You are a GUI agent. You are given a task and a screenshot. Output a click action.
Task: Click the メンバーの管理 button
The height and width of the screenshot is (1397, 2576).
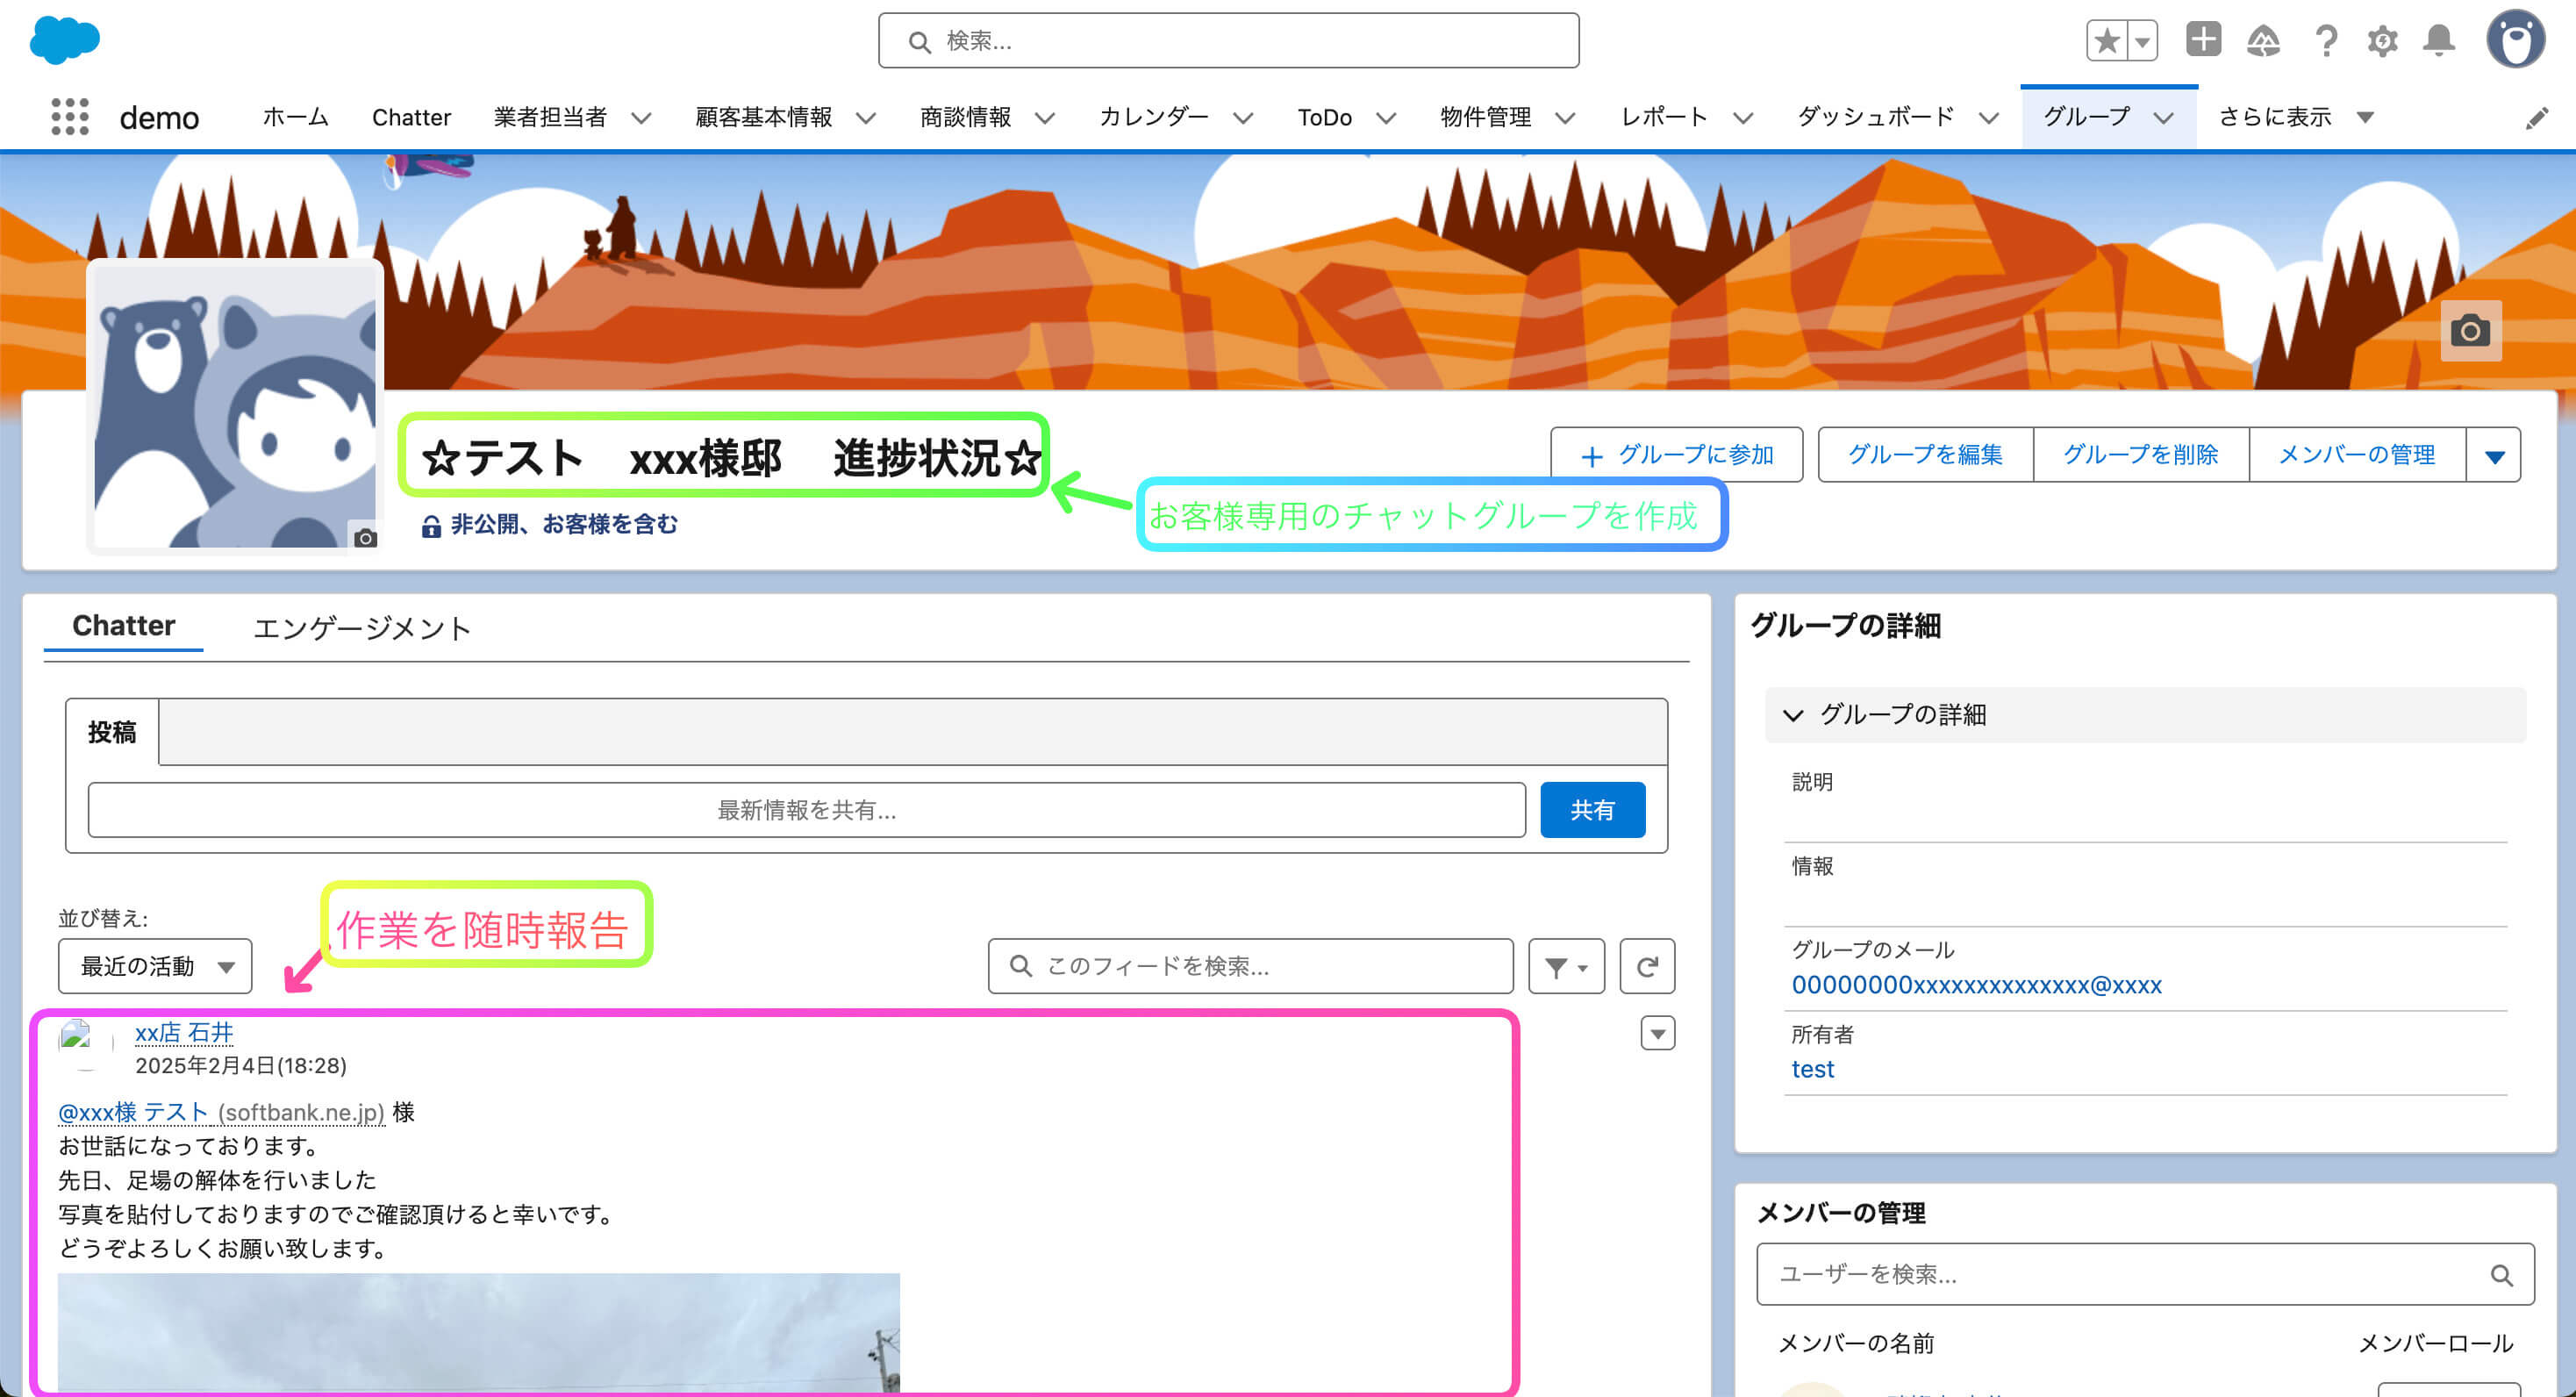2357,455
